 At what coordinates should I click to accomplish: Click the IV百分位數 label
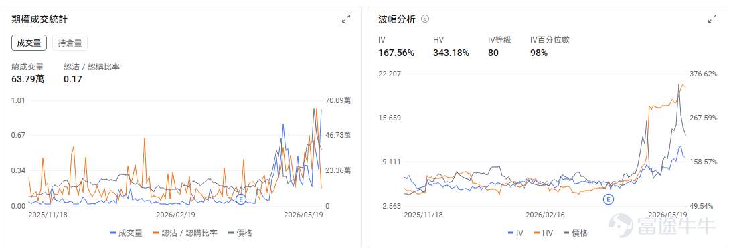coord(550,40)
